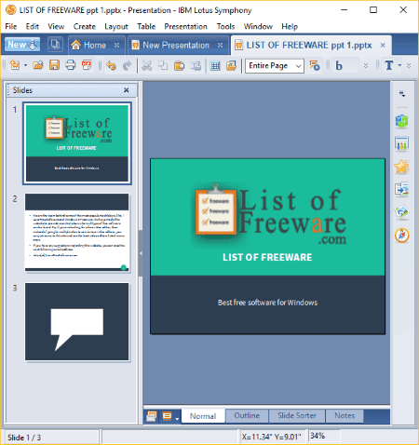Image resolution: width=419 pixels, height=445 pixels.
Task: Insert a table via the grid icon
Action: point(215,65)
